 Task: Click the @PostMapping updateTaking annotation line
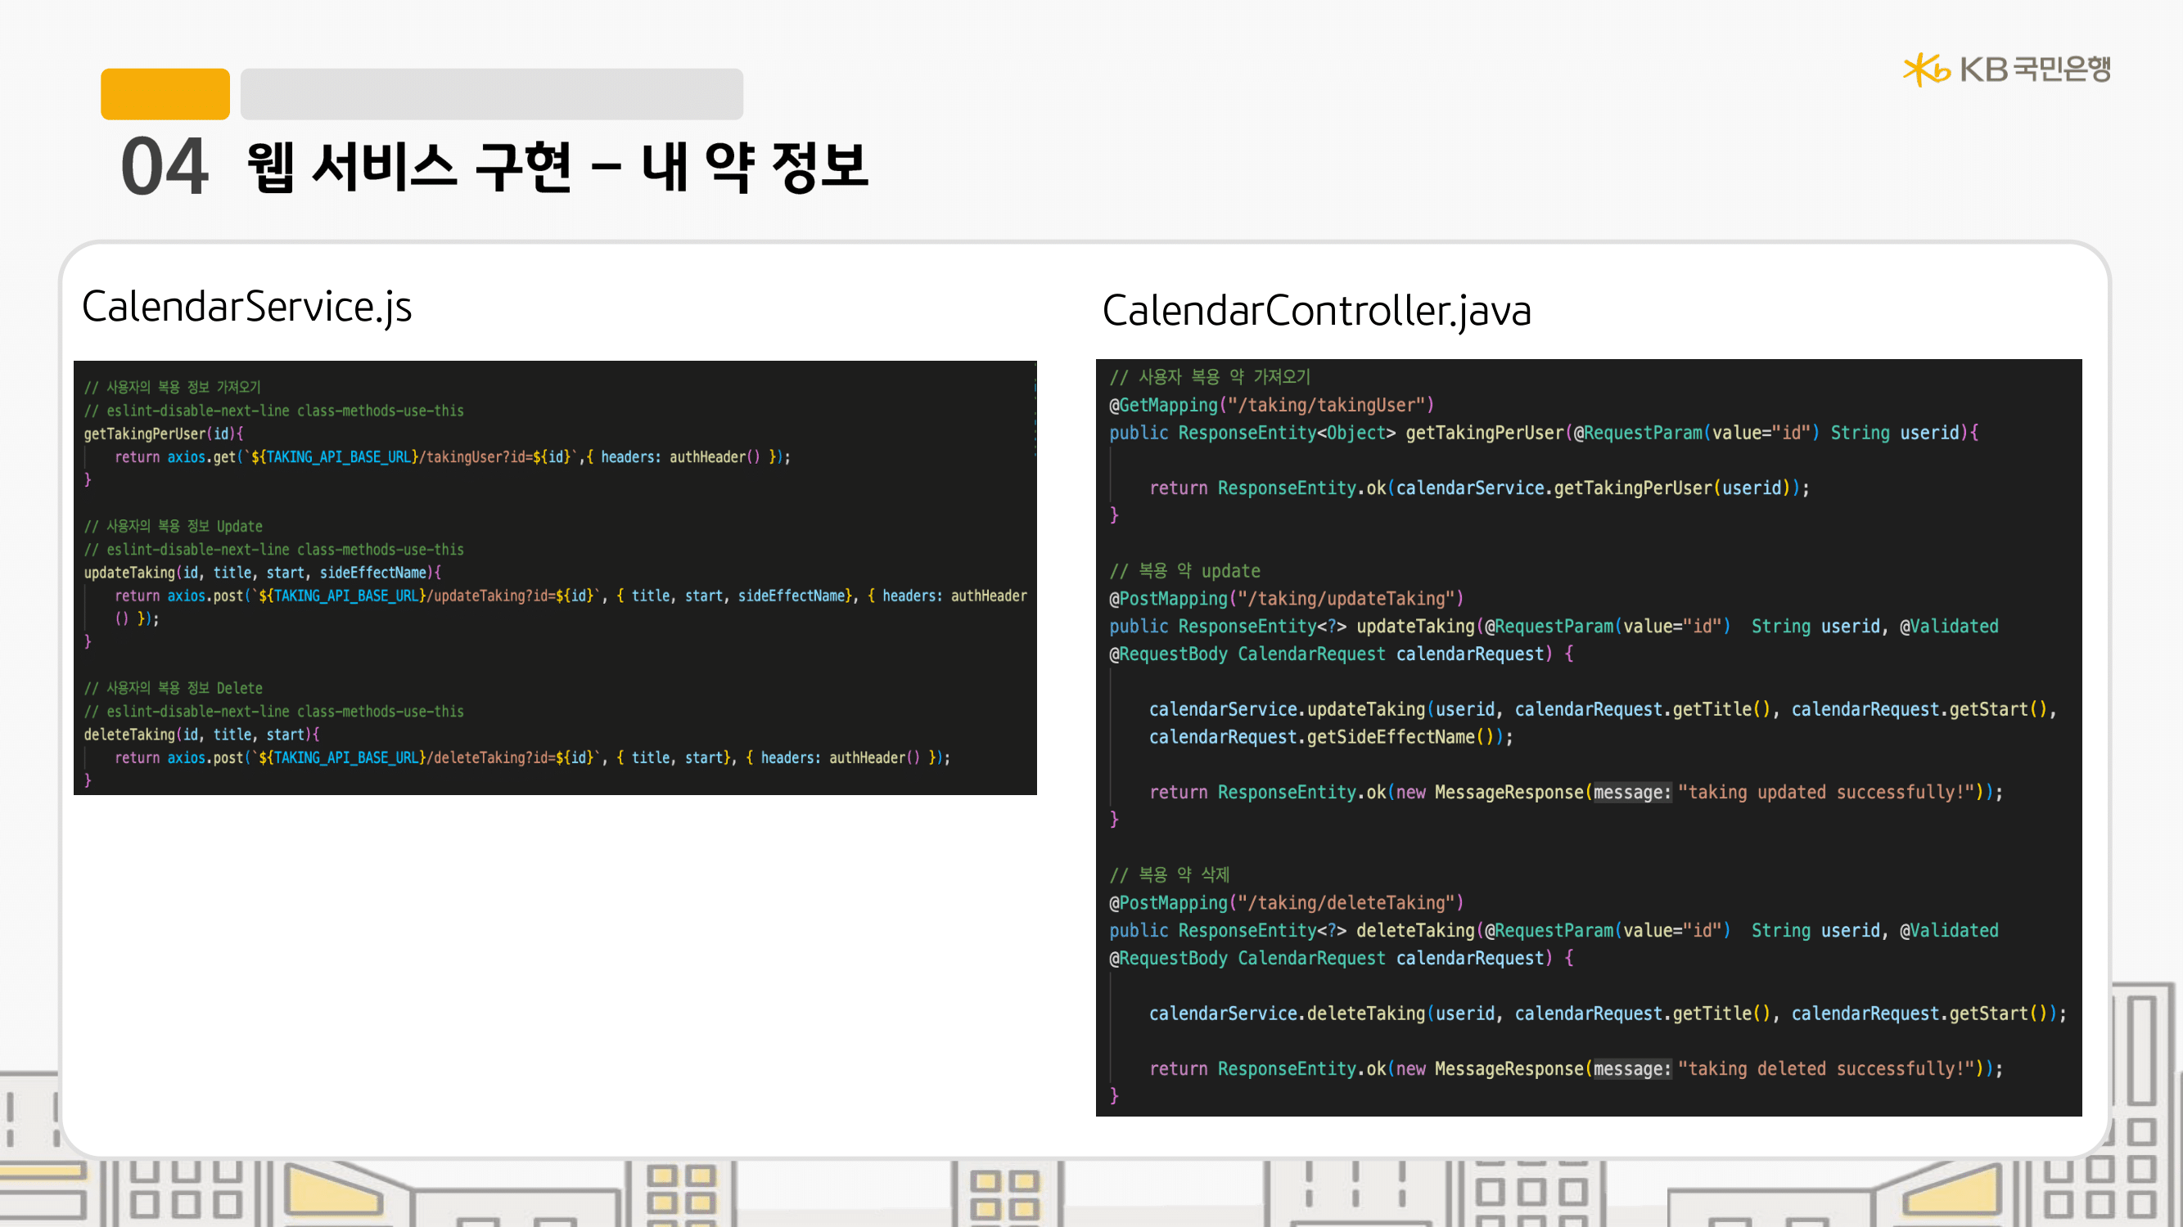click(x=1287, y=599)
